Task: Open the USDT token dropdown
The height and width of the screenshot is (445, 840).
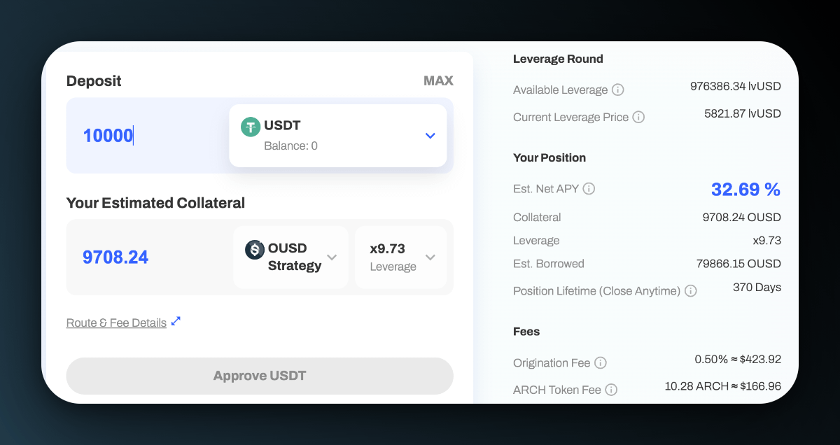Action: 430,136
